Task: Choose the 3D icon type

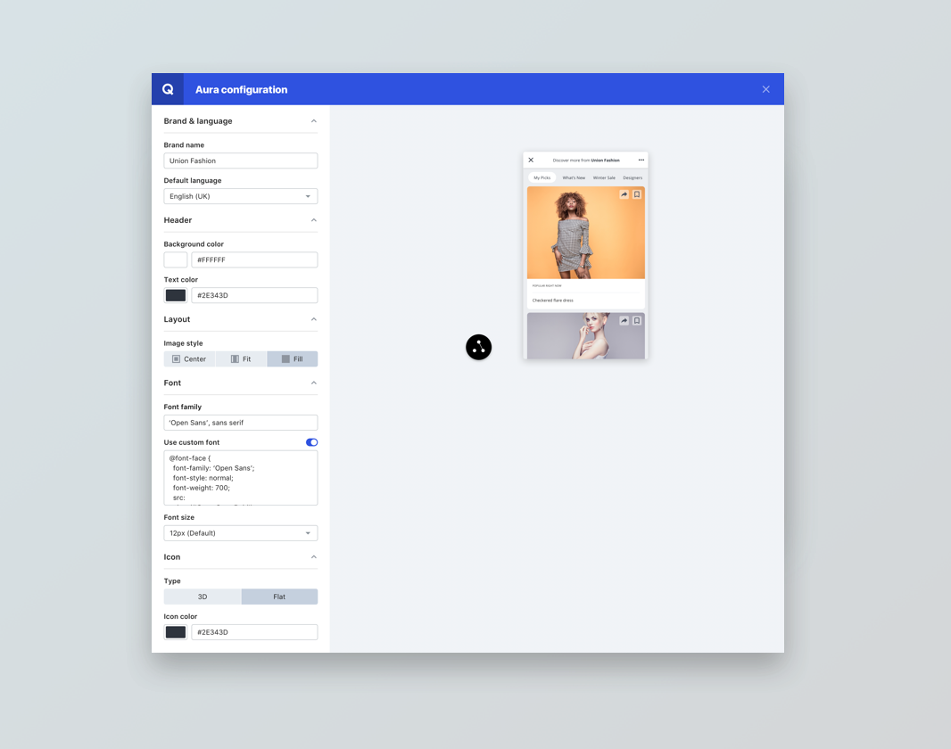Action: (x=203, y=597)
